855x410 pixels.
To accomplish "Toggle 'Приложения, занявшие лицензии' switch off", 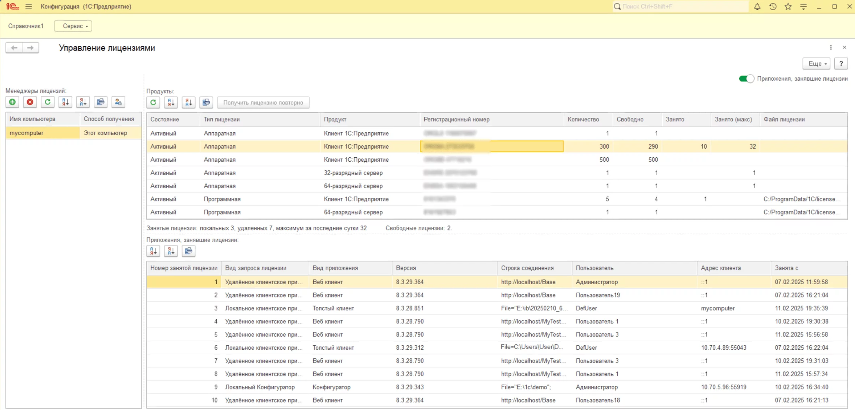I will click(746, 79).
